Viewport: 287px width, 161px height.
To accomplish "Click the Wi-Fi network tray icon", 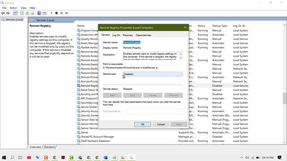I will (252, 157).
